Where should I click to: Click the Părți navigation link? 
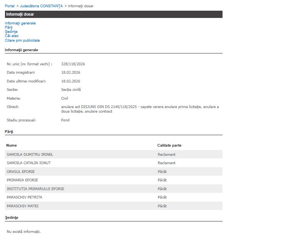pyautogui.click(x=9, y=27)
